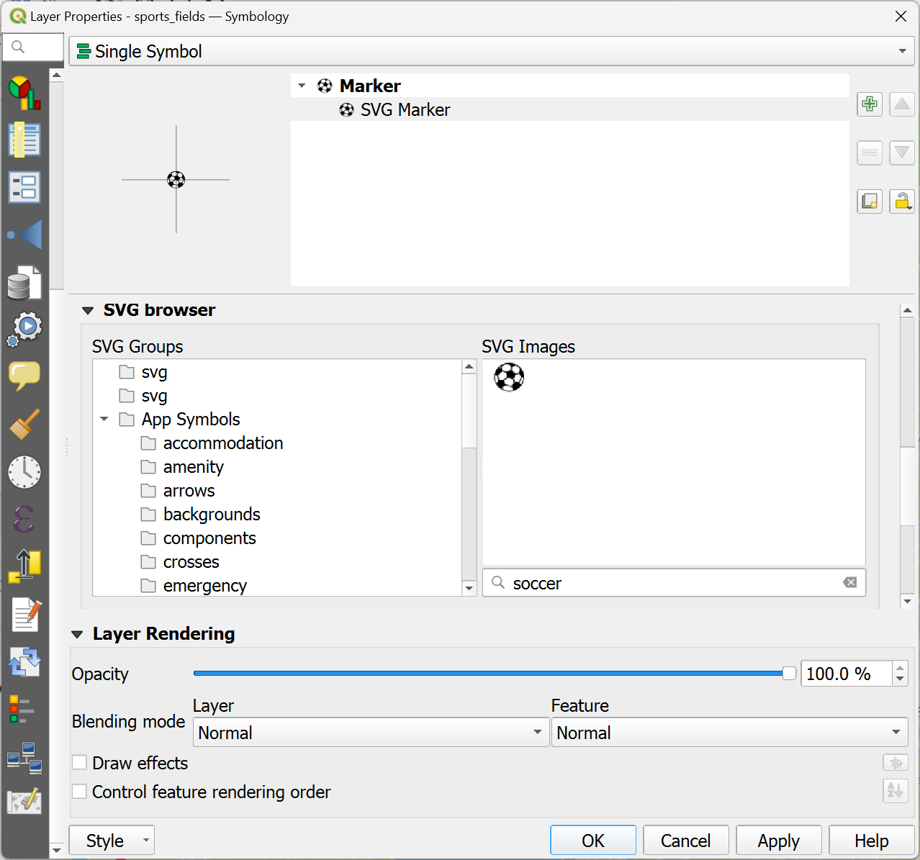
Task: Enable Control feature rendering order checkbox
Action: [x=80, y=792]
